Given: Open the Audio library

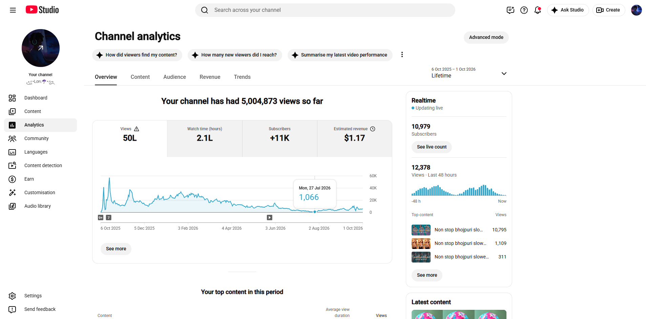Looking at the screenshot, I should (40, 206).
